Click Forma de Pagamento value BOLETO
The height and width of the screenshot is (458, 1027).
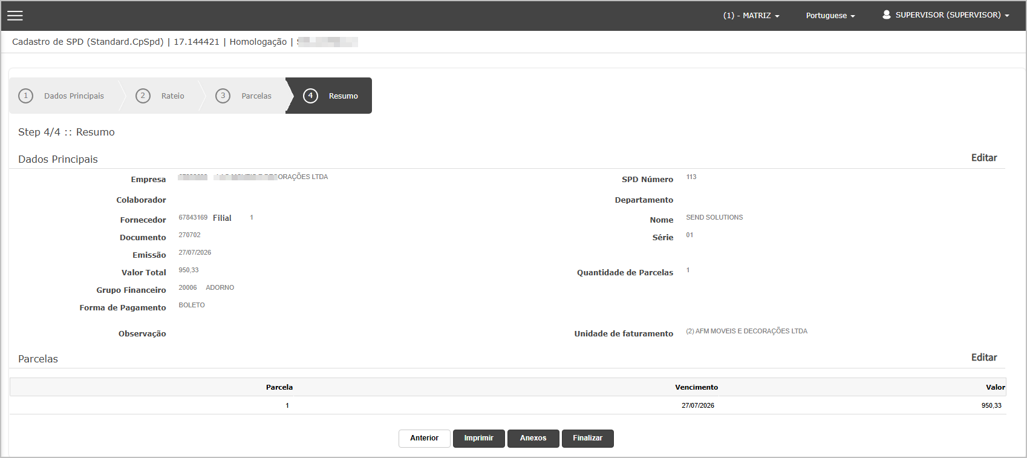point(192,305)
